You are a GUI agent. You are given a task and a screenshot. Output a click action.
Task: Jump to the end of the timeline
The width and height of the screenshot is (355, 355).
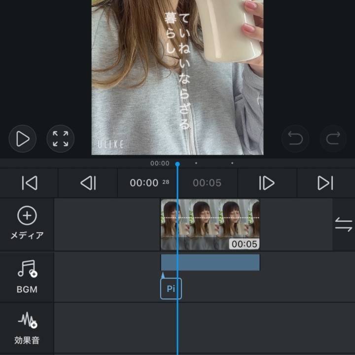coord(325,183)
